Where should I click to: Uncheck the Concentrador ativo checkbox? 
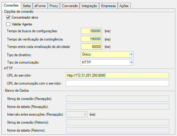pos(8,18)
